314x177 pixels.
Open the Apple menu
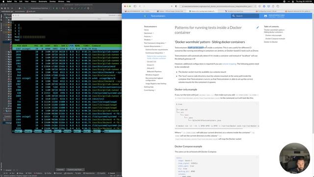tap(3, 1)
